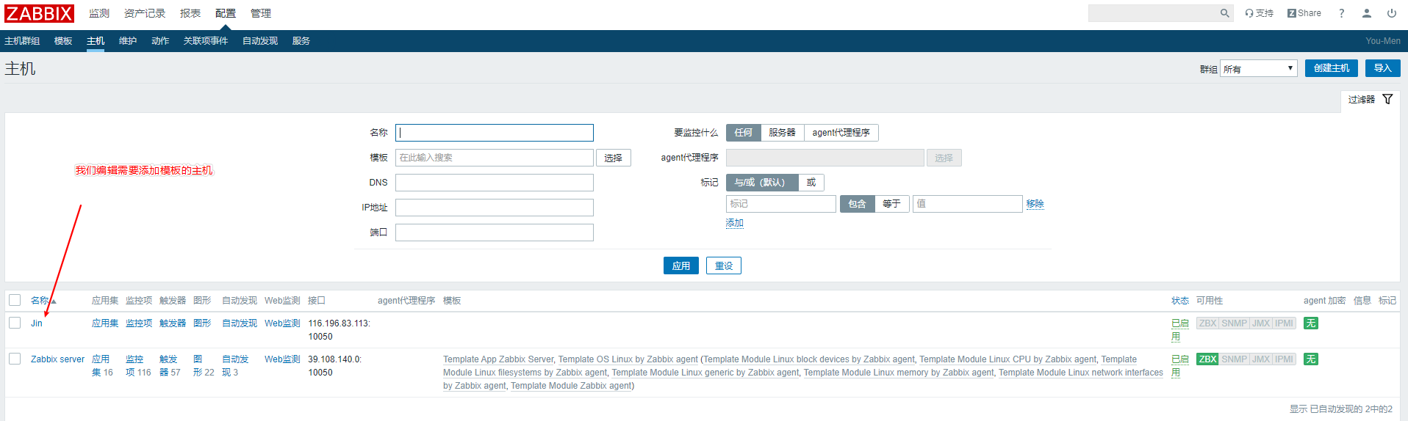Click the JMX badge for Zabbix server
Image resolution: width=1408 pixels, height=421 pixels.
(1261, 359)
